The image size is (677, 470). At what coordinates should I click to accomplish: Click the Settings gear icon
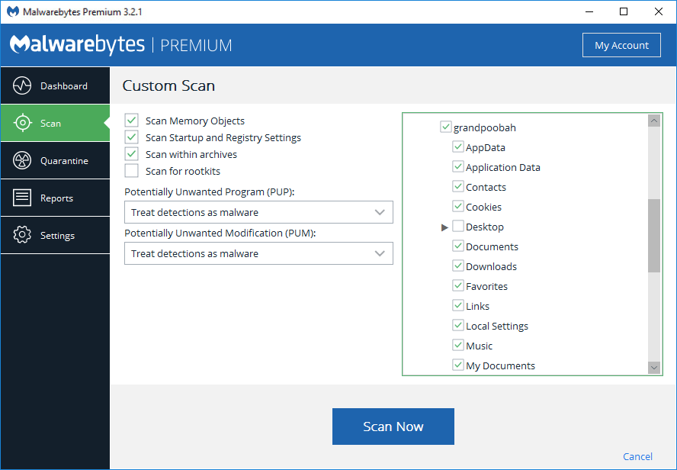[x=22, y=236]
